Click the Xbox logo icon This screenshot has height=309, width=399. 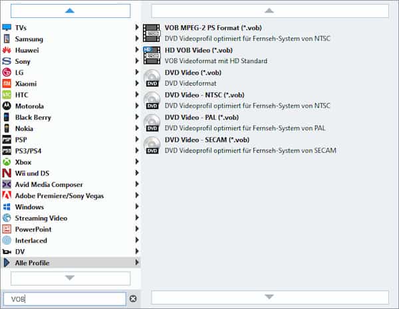[7, 162]
